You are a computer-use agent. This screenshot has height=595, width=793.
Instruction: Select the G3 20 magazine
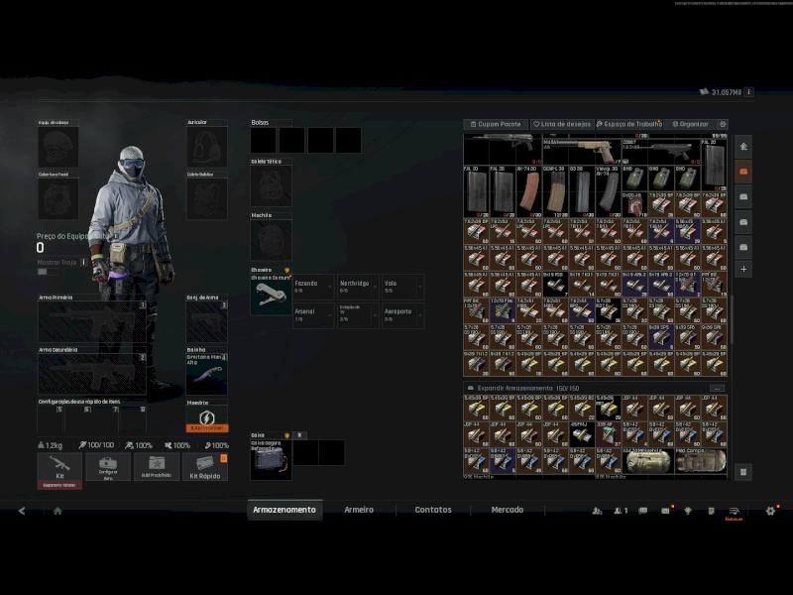[x=582, y=191]
